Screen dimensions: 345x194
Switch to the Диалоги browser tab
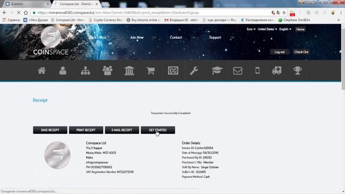[26, 4]
